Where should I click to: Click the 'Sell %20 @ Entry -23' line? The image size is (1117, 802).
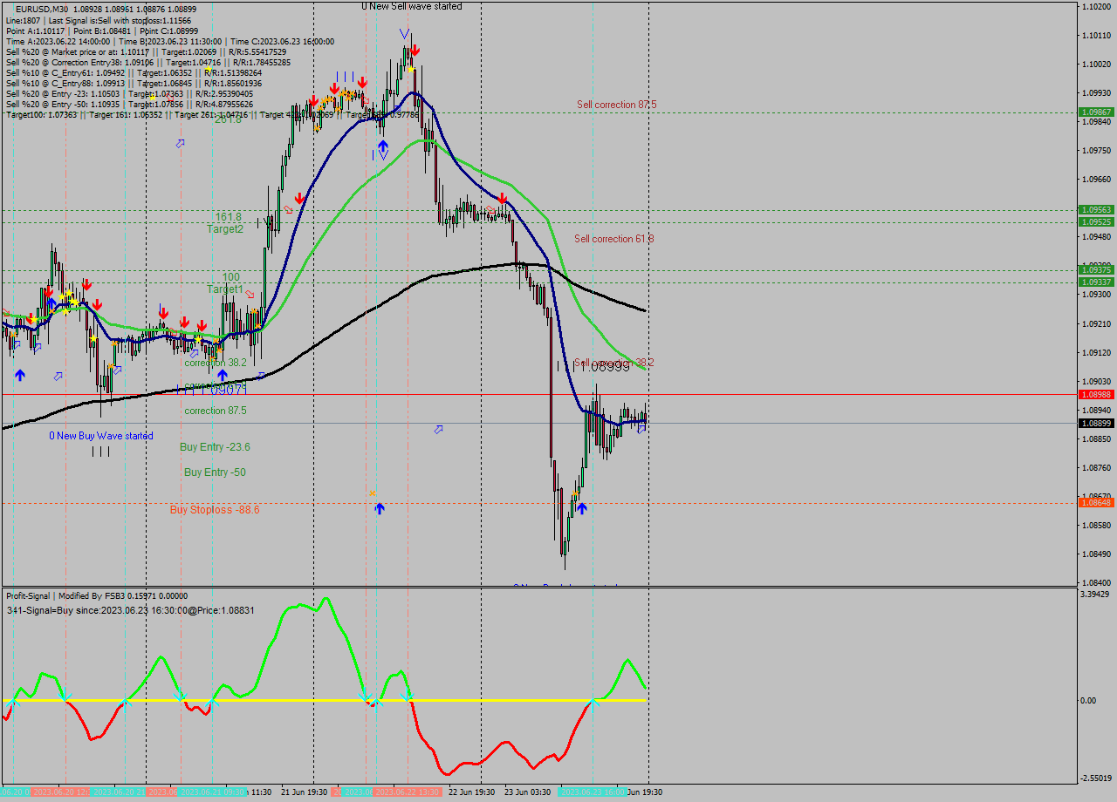point(129,94)
